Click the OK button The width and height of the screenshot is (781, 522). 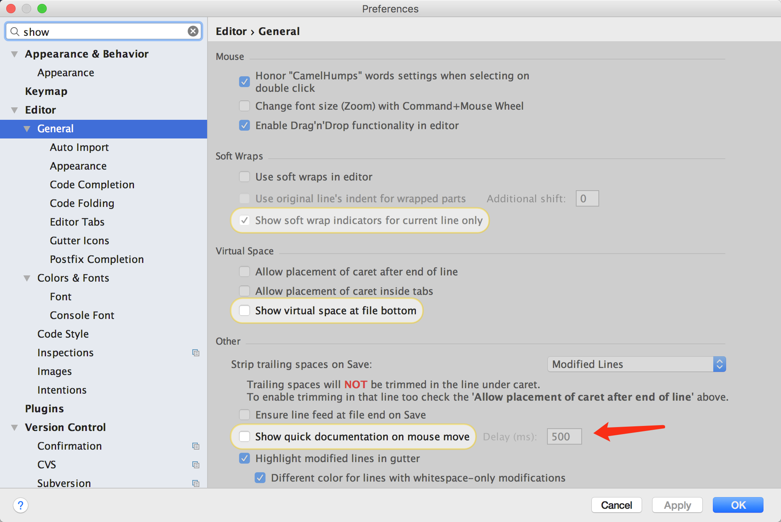click(738, 505)
